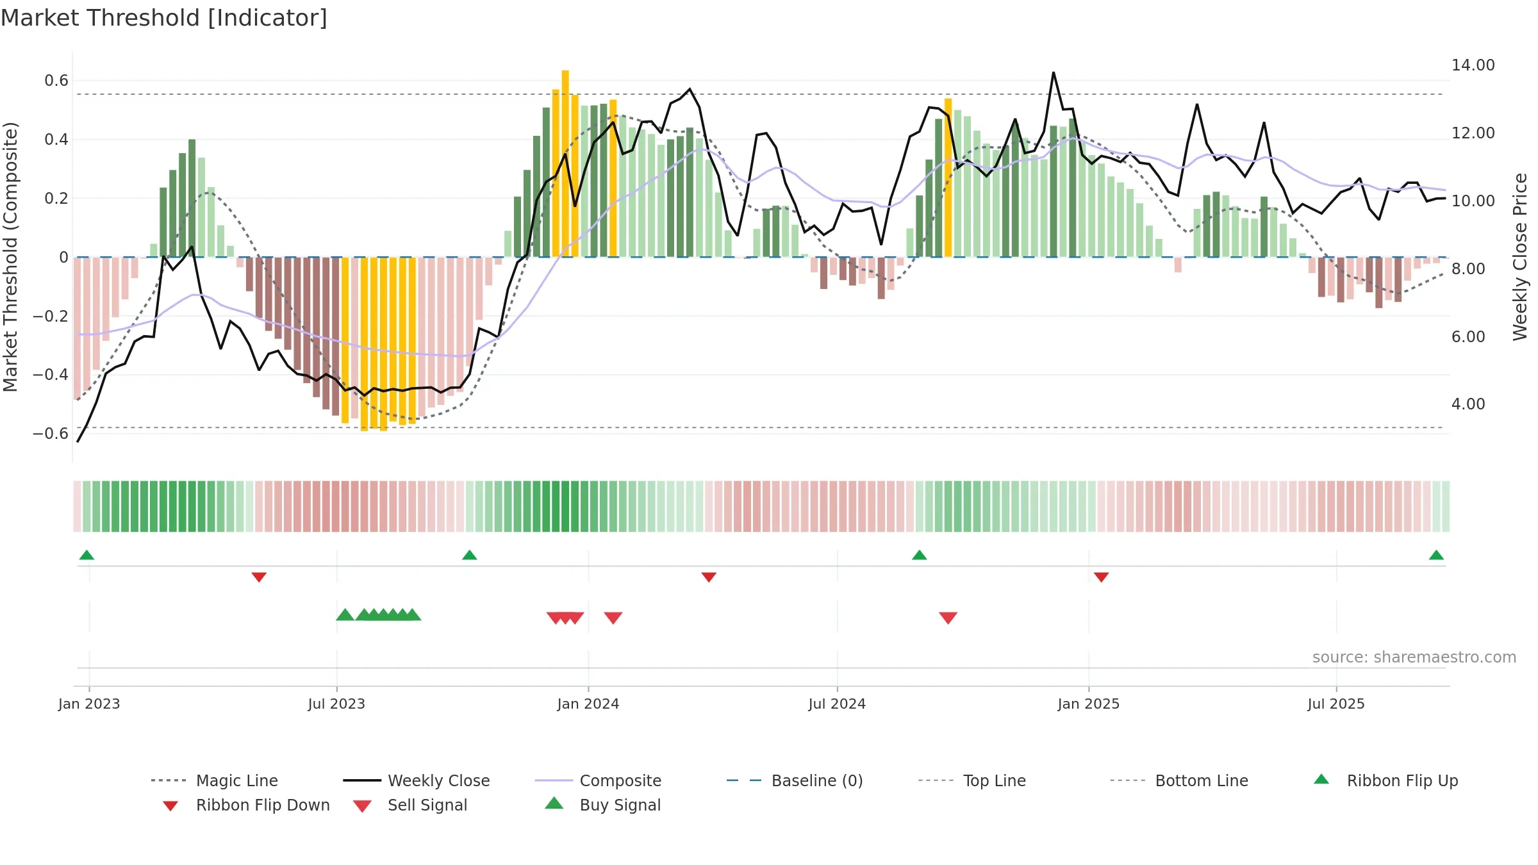This screenshot has height=865, width=1538.
Task: Click the −0.4 left axis label
Action: [51, 374]
